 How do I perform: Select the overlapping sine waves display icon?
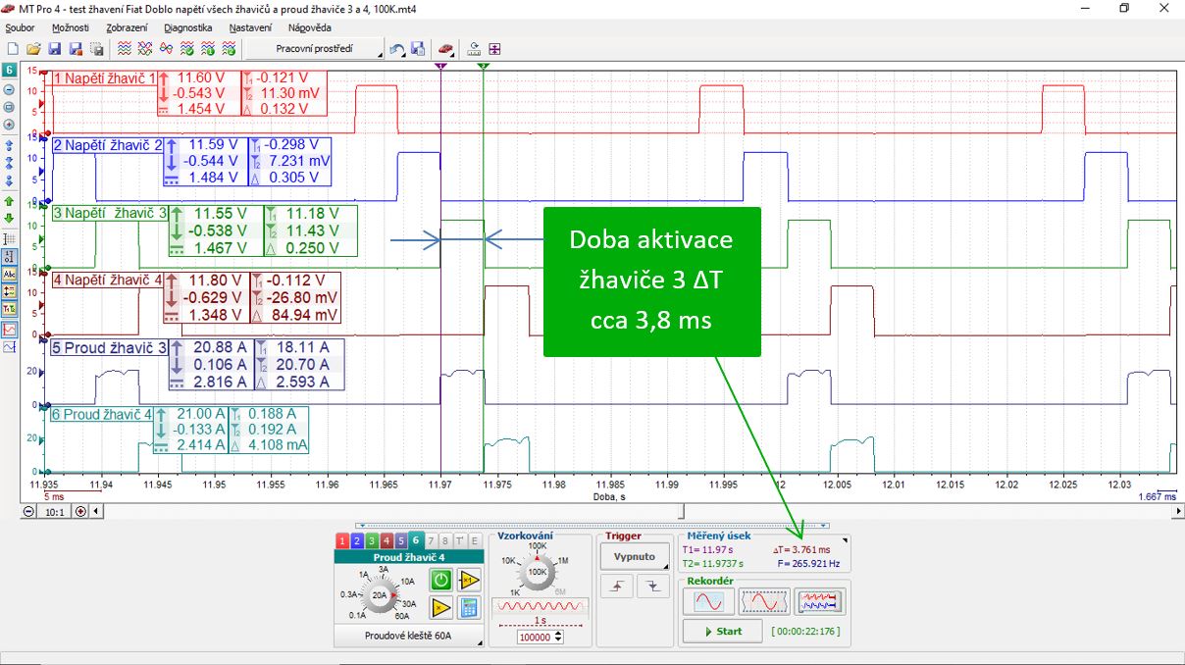166,48
